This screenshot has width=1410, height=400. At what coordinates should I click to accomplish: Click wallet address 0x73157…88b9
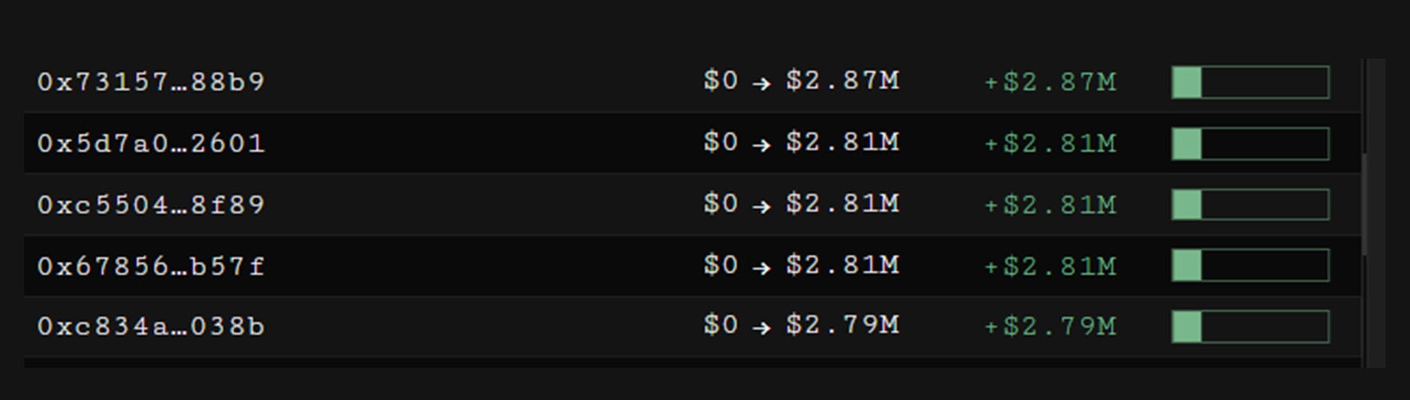tap(151, 82)
